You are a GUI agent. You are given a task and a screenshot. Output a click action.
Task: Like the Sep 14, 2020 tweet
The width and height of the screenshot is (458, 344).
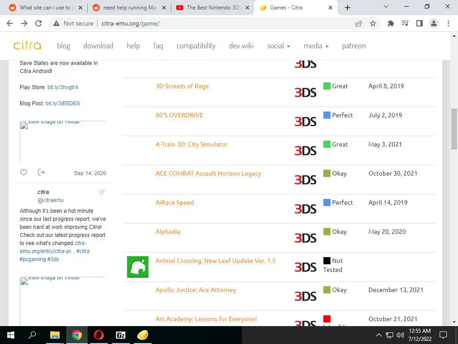tap(24, 172)
